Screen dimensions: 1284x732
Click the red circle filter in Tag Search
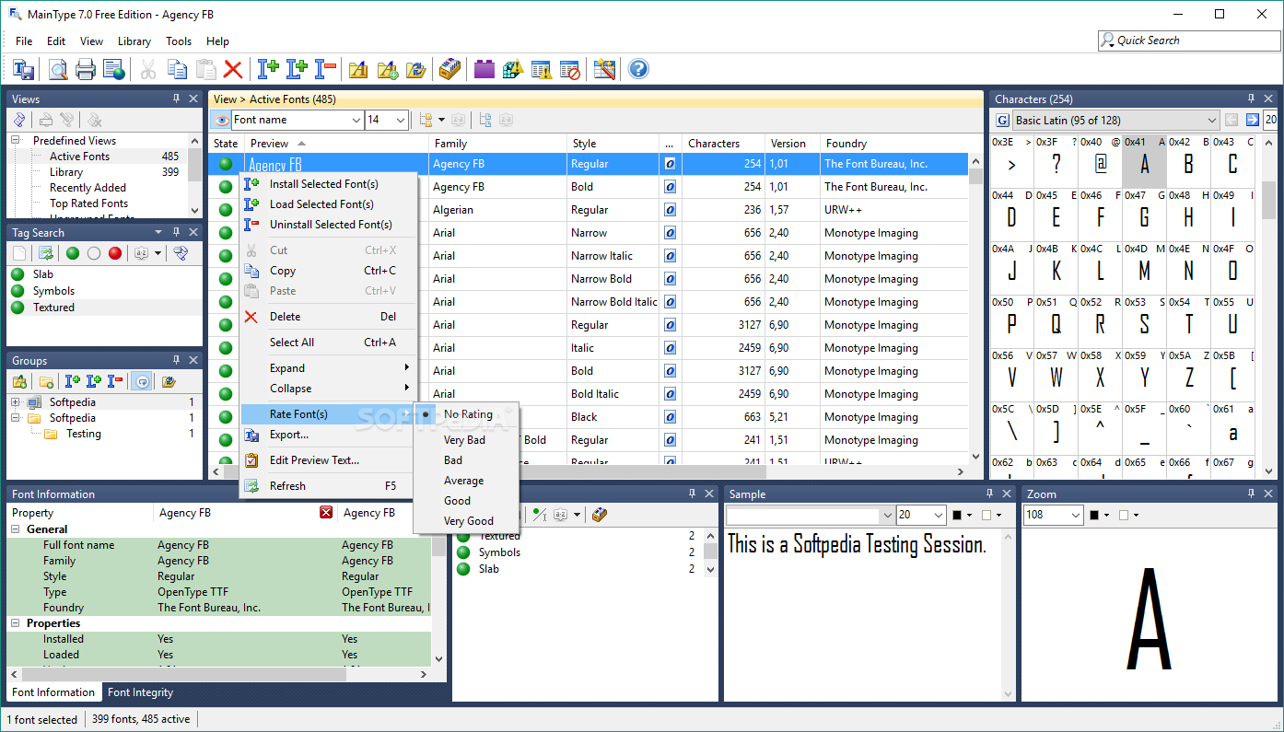coord(115,253)
